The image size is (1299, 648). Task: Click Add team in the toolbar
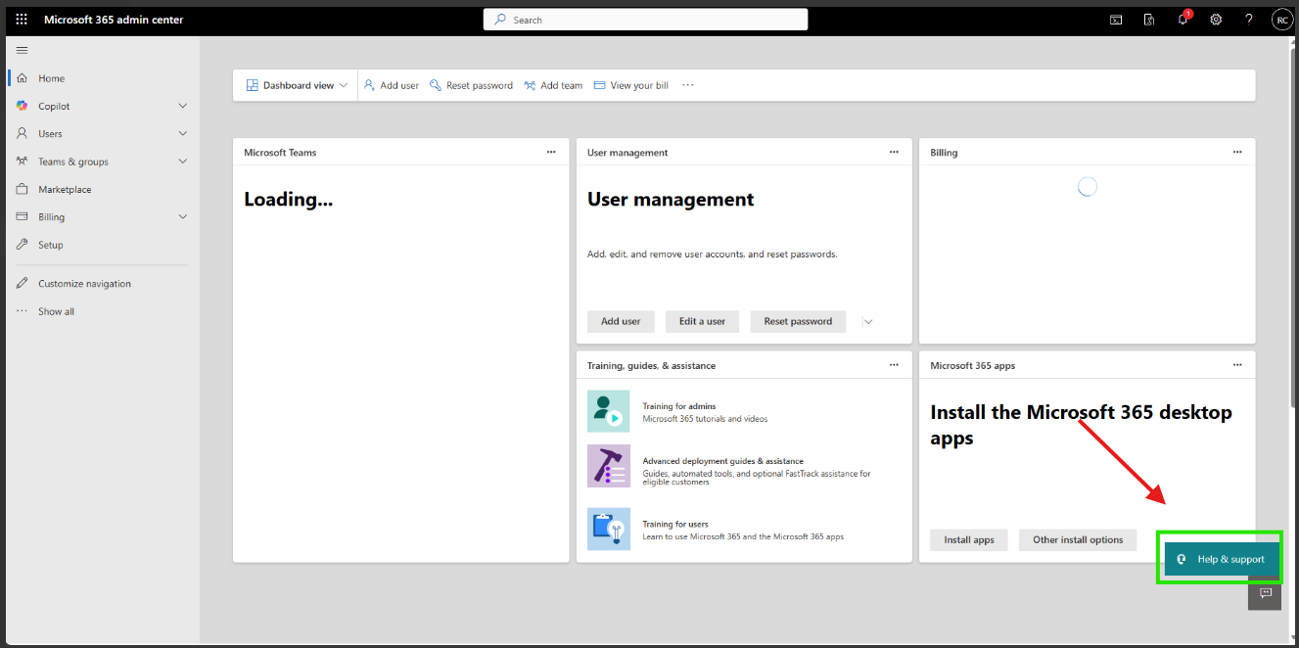pos(553,85)
